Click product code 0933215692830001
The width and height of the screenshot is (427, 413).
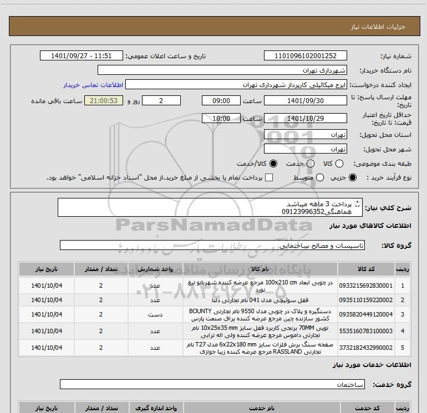click(x=366, y=285)
